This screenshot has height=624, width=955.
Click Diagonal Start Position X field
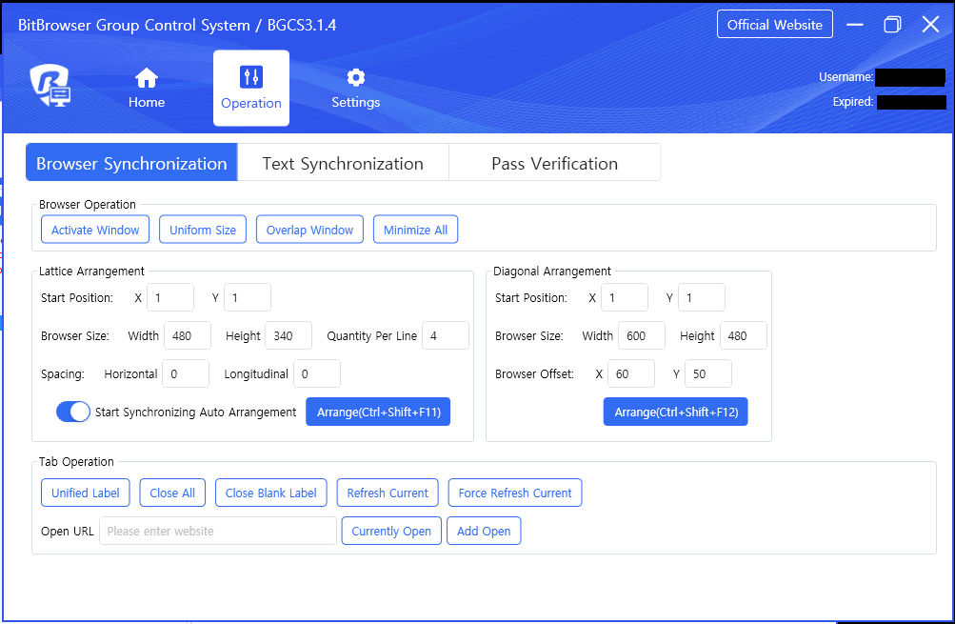625,297
